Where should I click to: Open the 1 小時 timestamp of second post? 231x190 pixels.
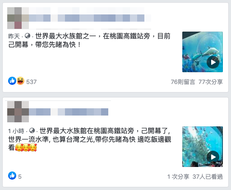tap(16, 131)
